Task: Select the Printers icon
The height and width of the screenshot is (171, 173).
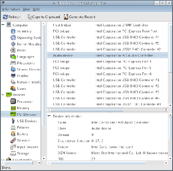Action: pos(13,127)
